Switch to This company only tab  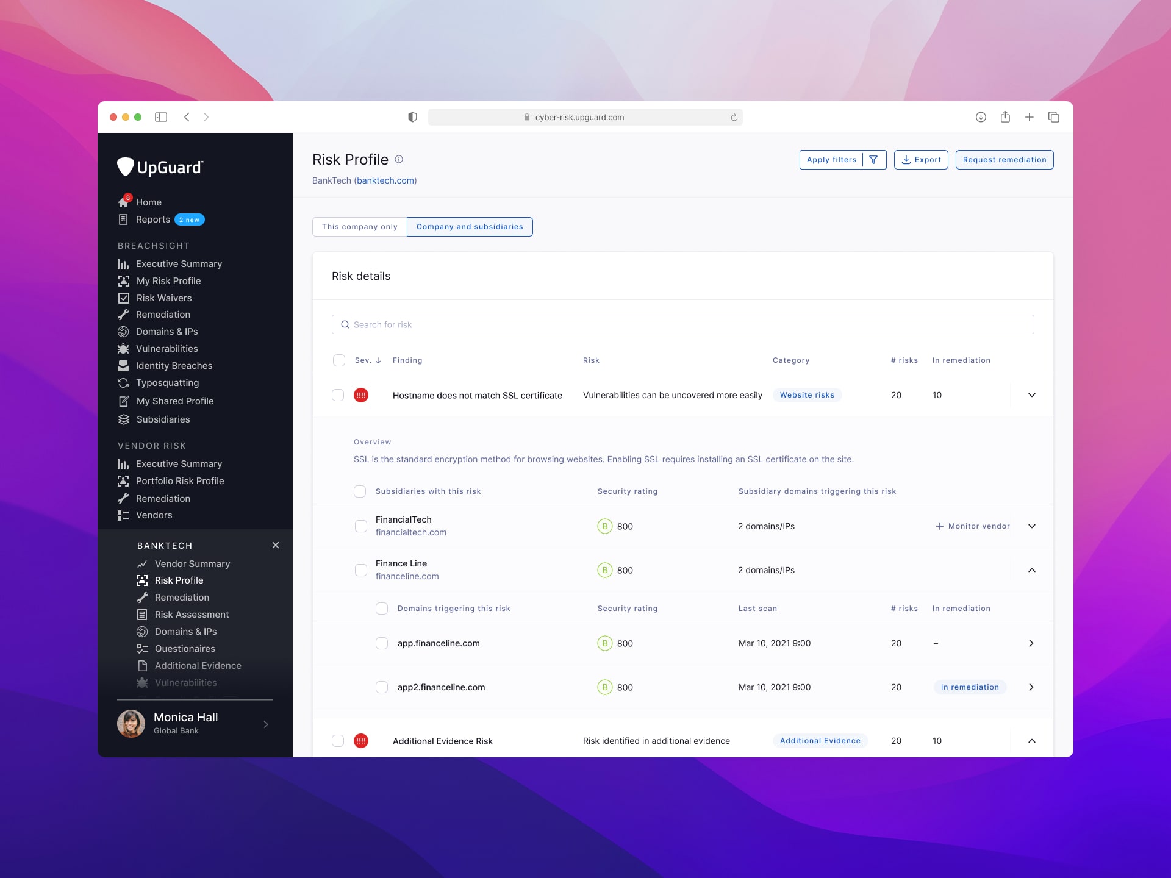[360, 227]
